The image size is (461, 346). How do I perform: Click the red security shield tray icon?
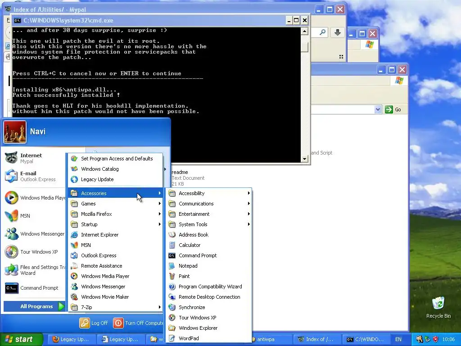(x=435, y=339)
